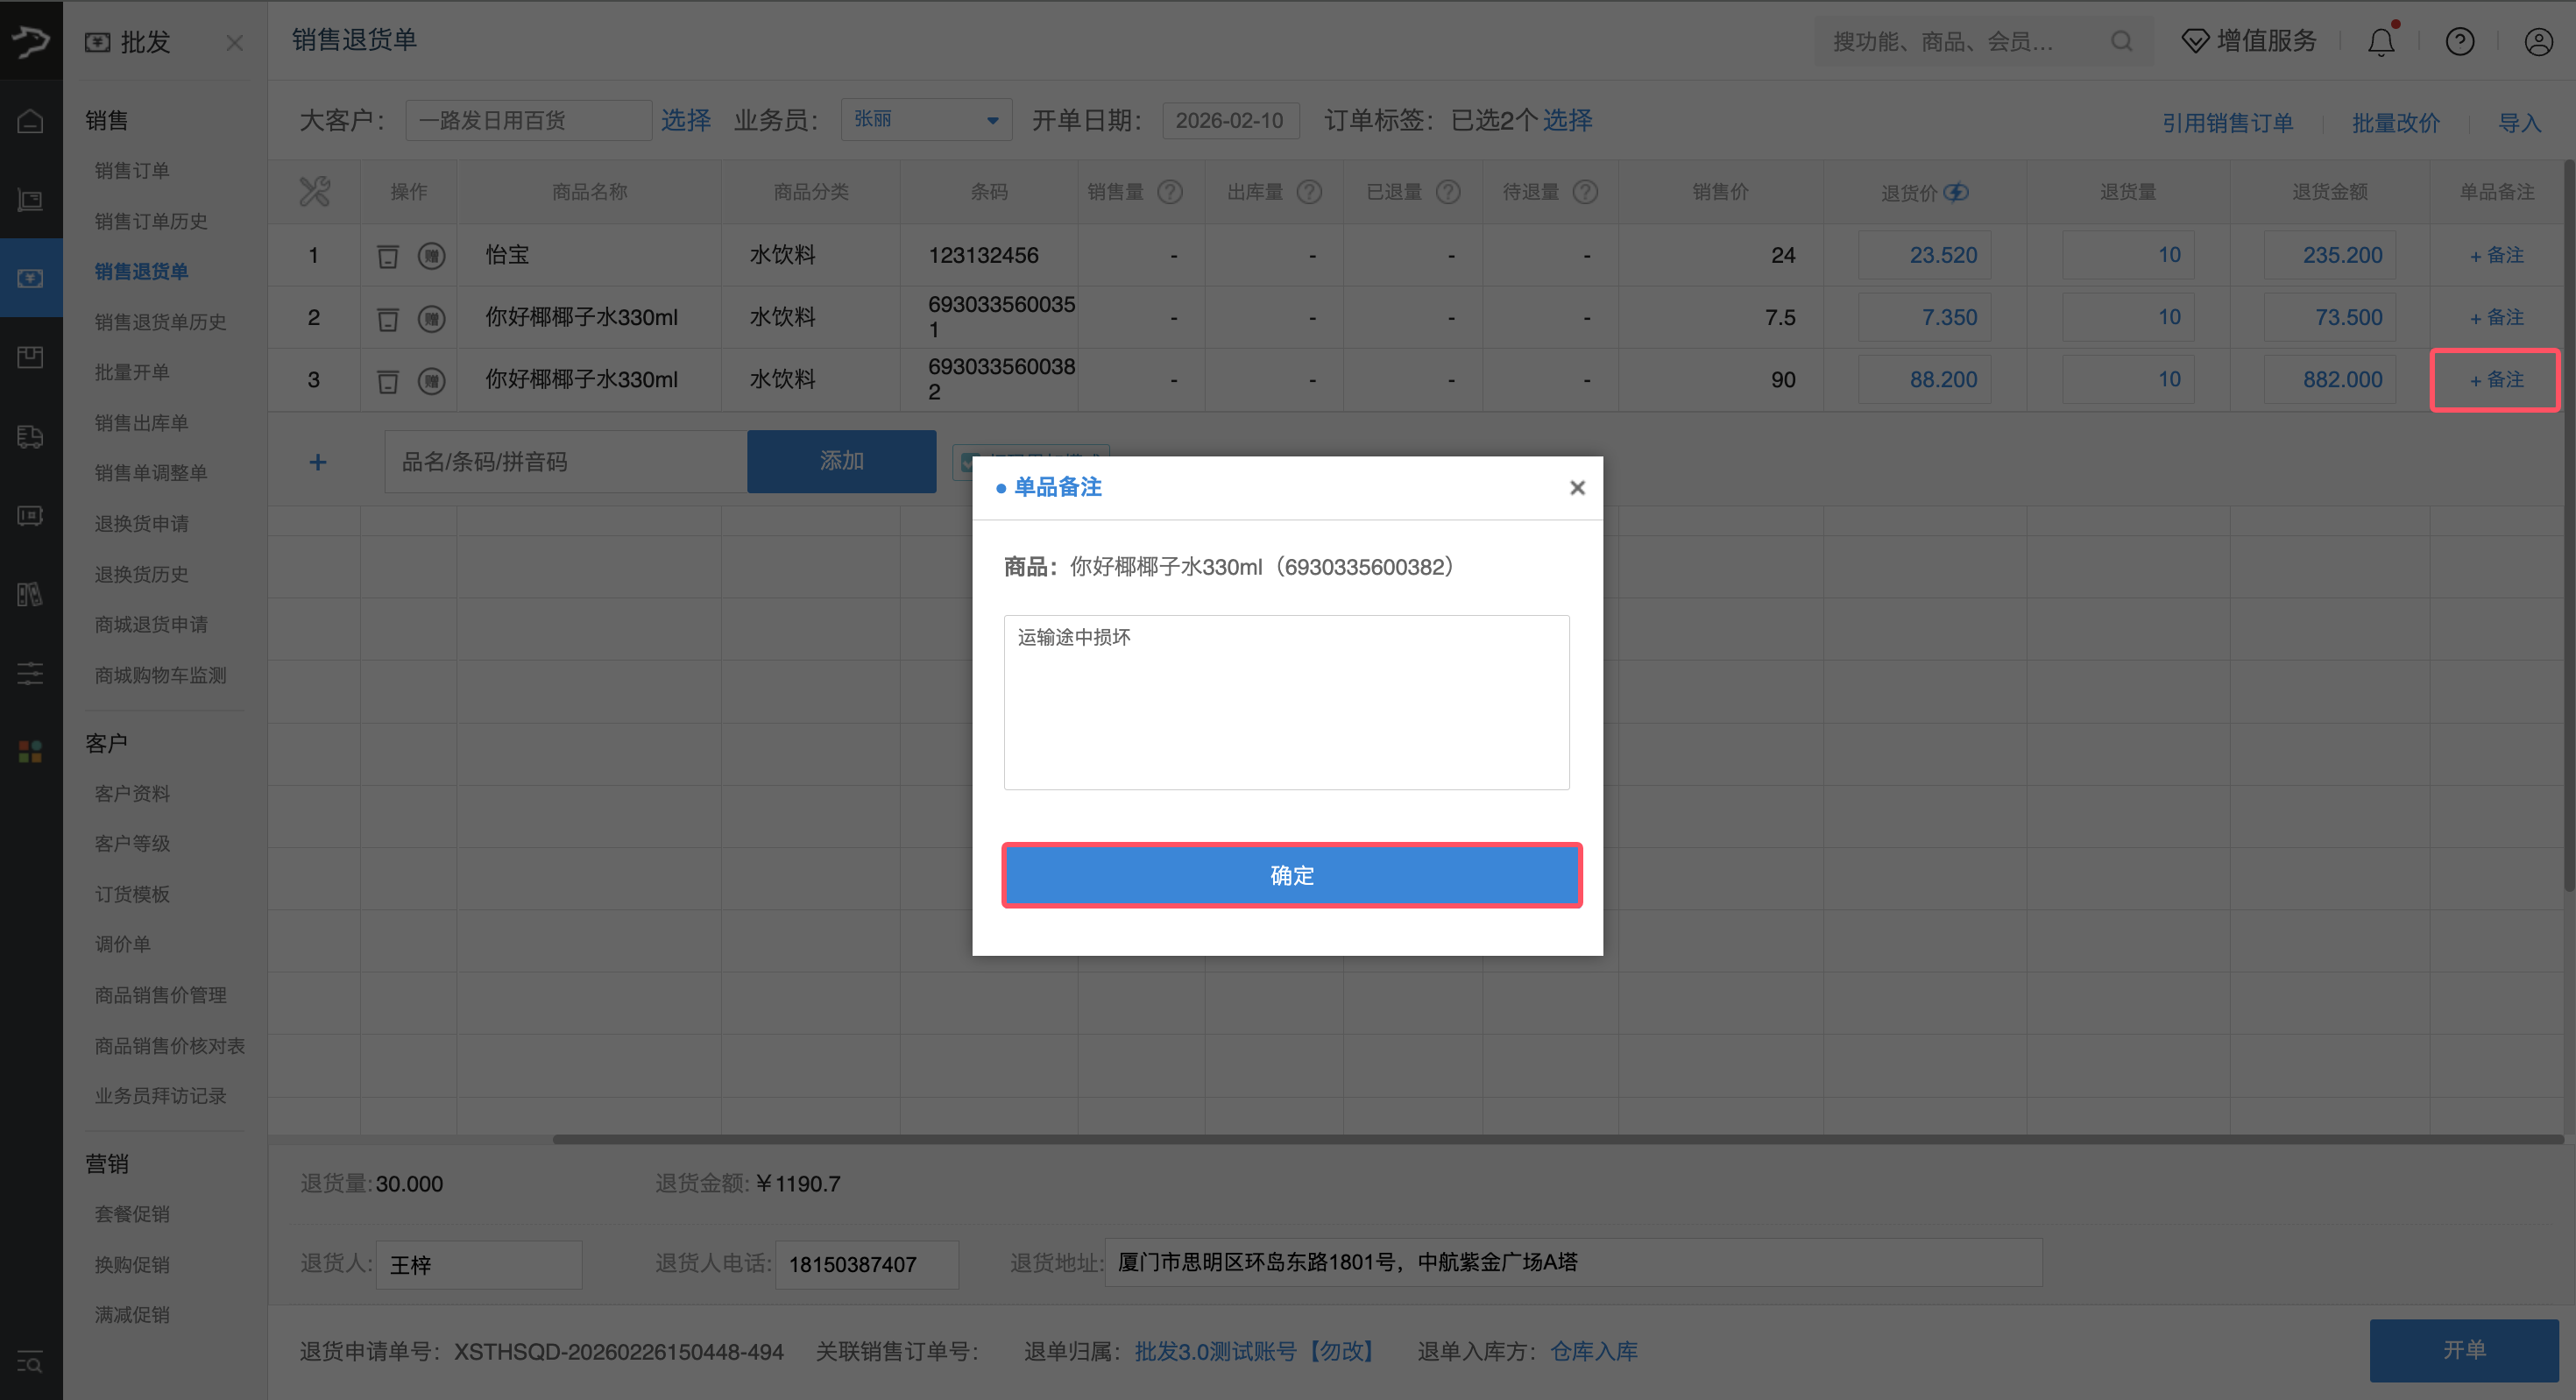Click the magnifier icon in the search bar
Image resolution: width=2576 pixels, height=1400 pixels.
pyautogui.click(x=2122, y=41)
